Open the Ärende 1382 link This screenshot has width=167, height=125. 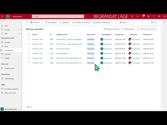pyautogui.click(x=38, y=39)
